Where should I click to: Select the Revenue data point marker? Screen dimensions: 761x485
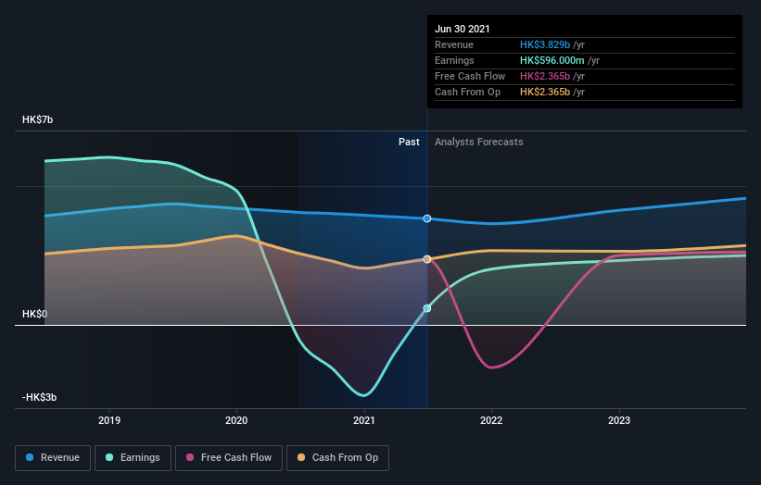pyautogui.click(x=427, y=218)
